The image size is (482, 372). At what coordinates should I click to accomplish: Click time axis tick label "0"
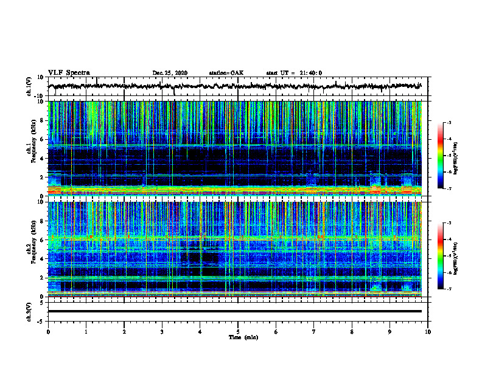coord(48,332)
